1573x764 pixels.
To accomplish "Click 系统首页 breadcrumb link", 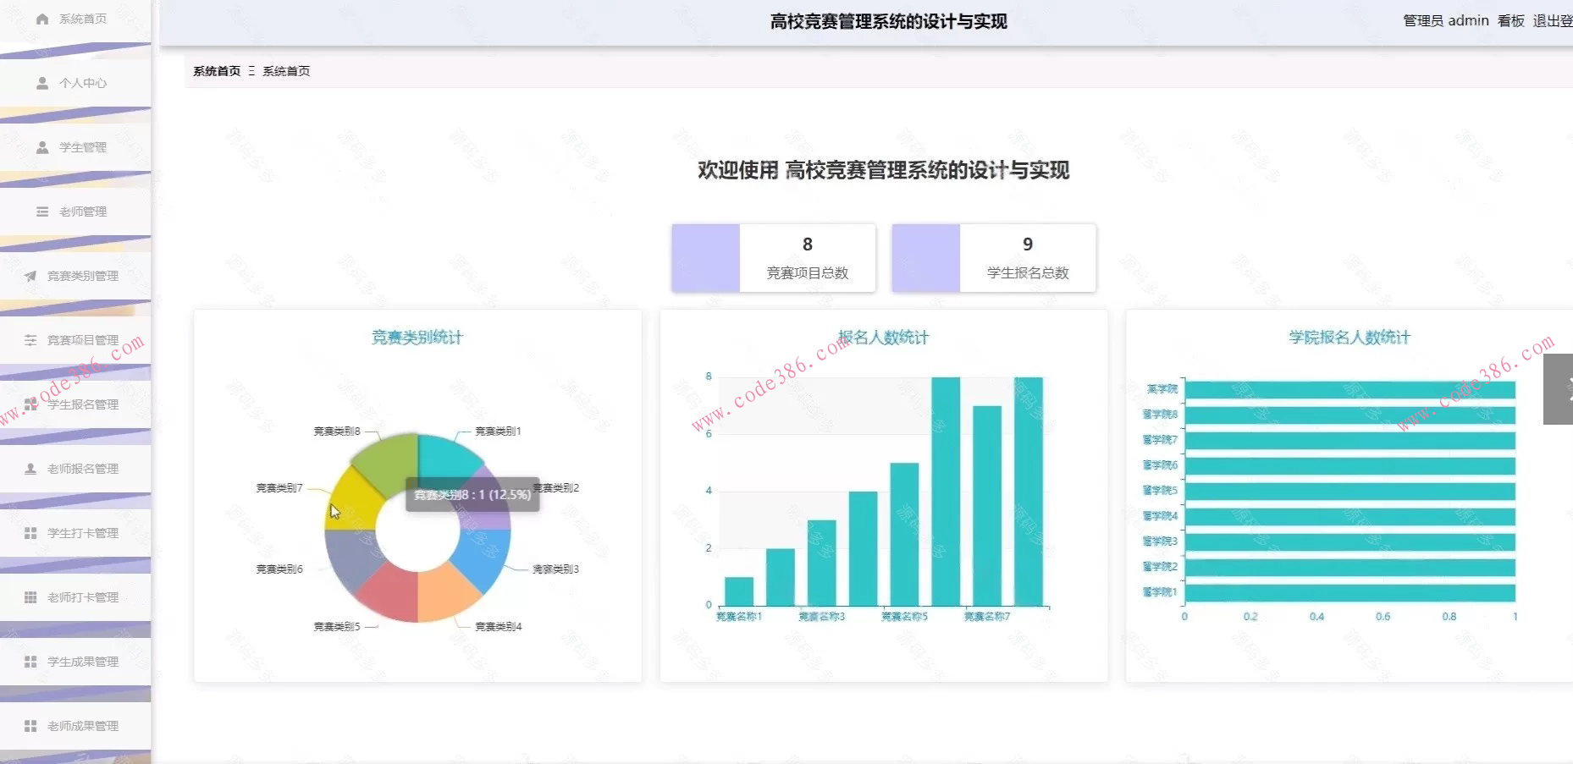I will (x=217, y=71).
